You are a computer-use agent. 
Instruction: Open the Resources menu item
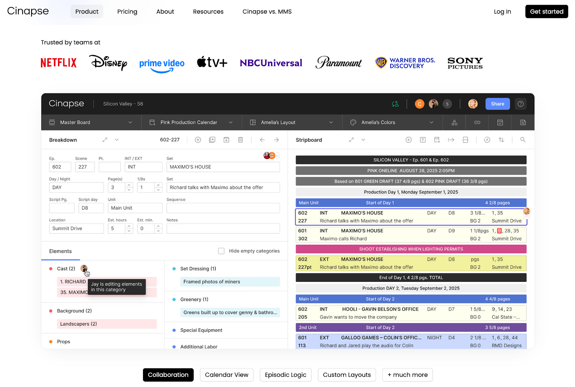pyautogui.click(x=208, y=11)
